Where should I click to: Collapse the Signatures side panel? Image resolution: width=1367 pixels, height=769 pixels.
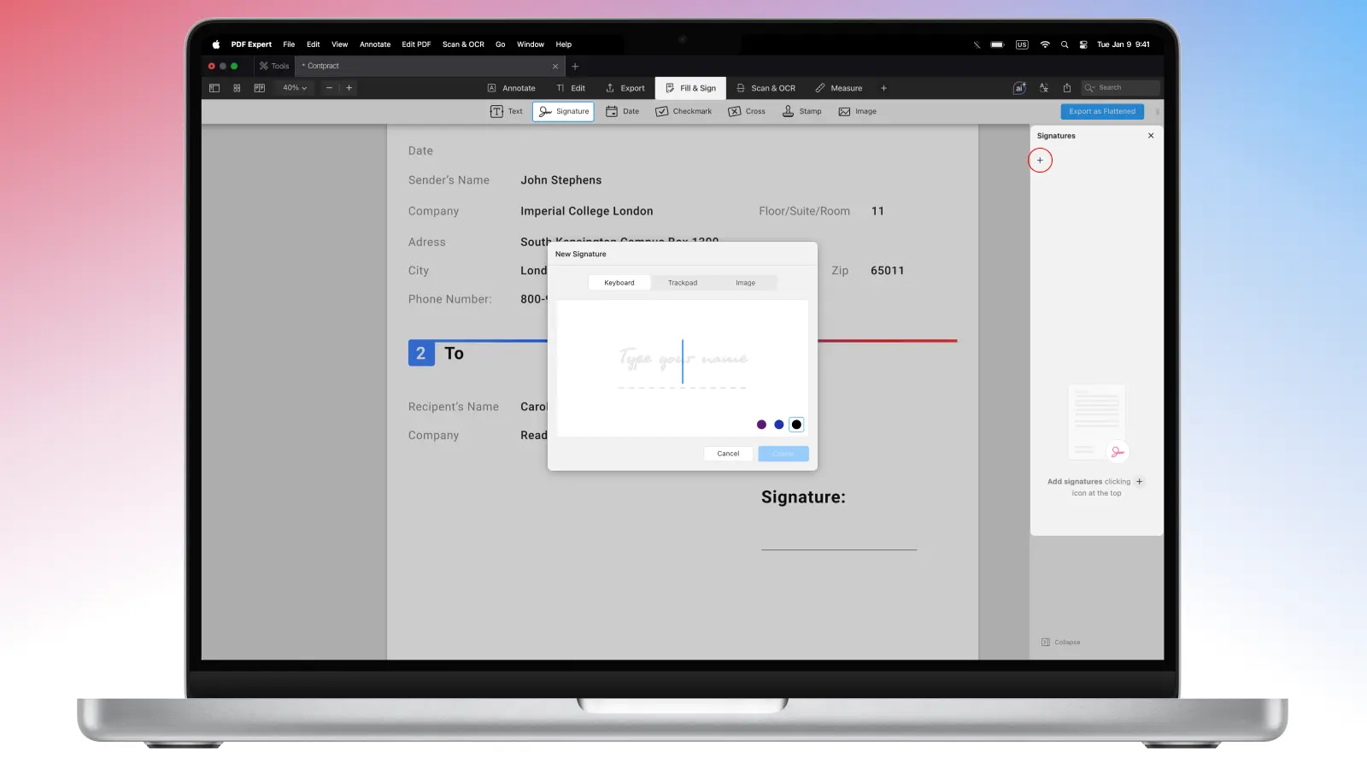1060,643
